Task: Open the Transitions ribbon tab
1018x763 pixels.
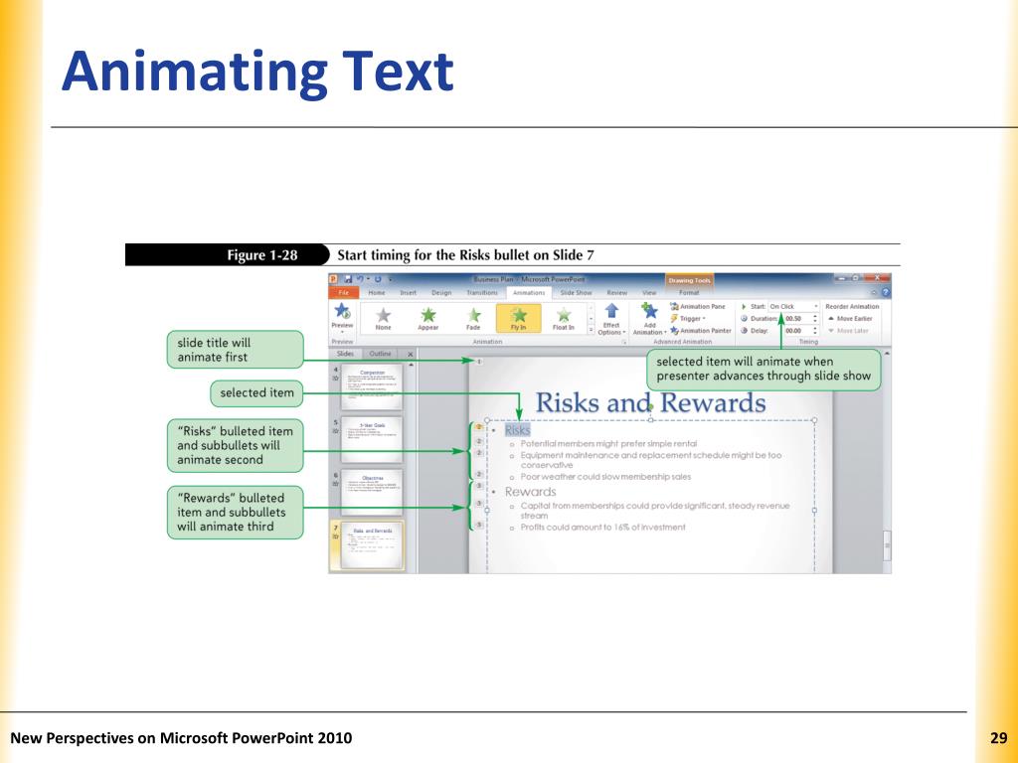Action: [x=482, y=293]
